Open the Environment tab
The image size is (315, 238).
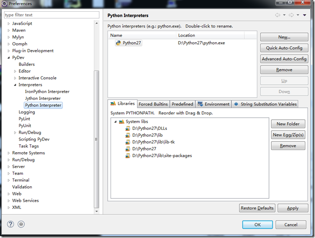pos(213,104)
